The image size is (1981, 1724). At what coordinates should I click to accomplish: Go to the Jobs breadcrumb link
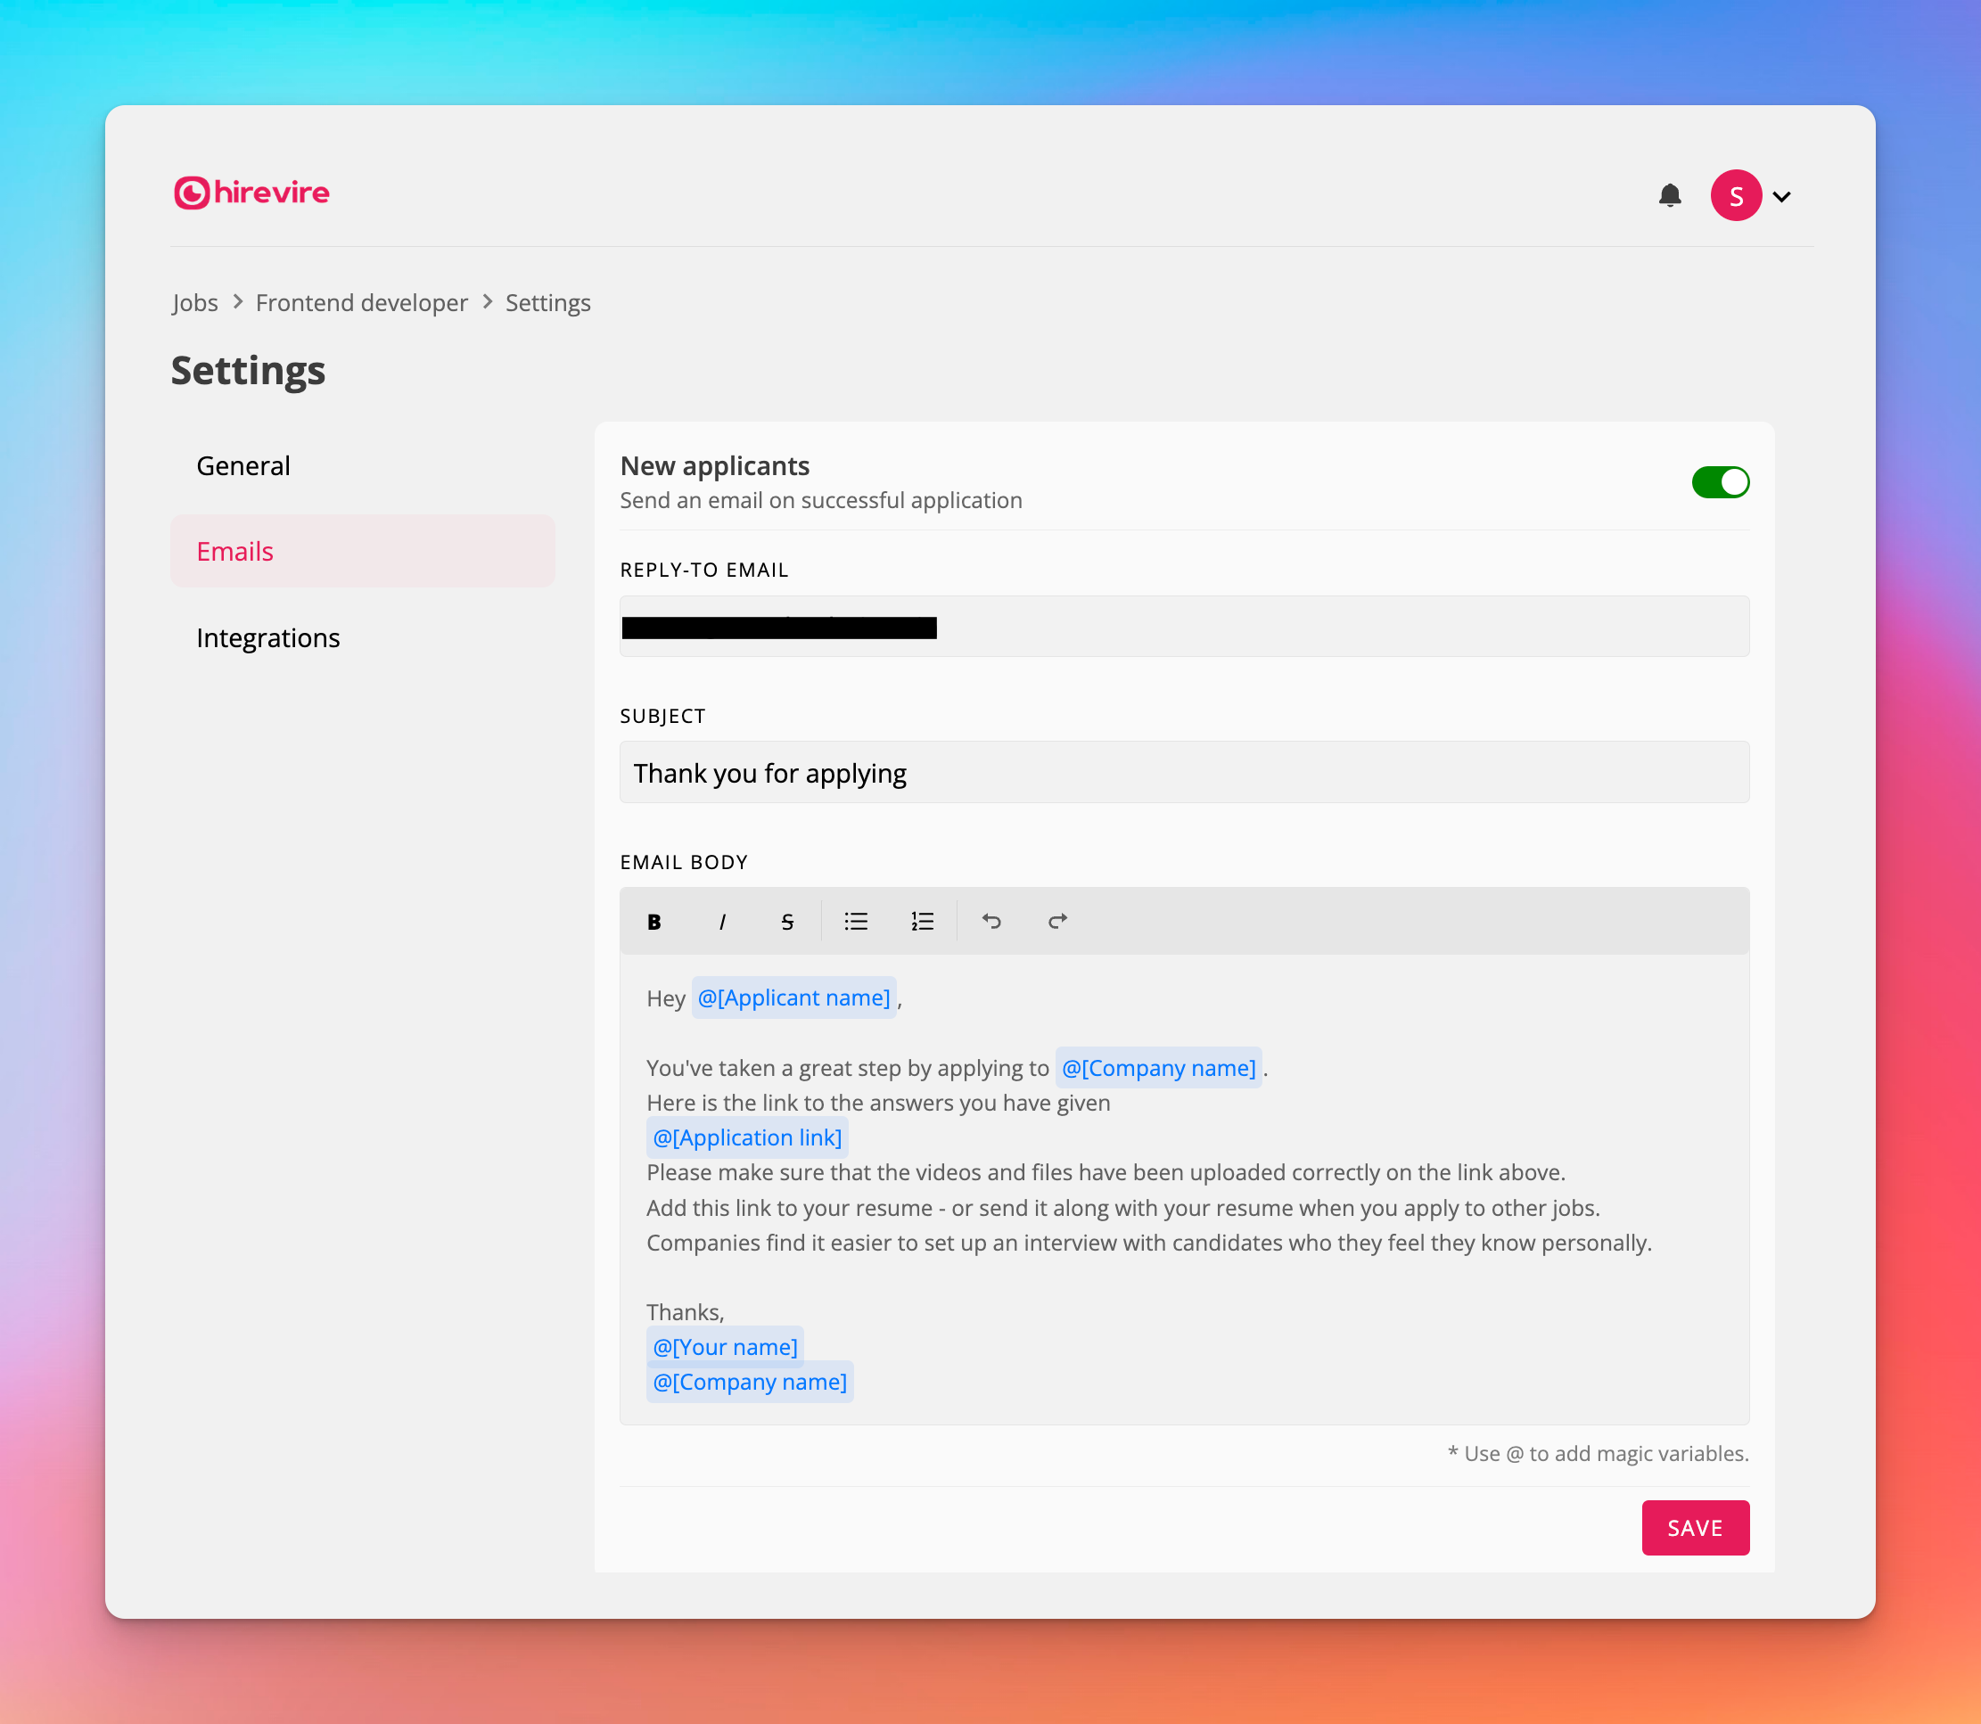point(195,303)
